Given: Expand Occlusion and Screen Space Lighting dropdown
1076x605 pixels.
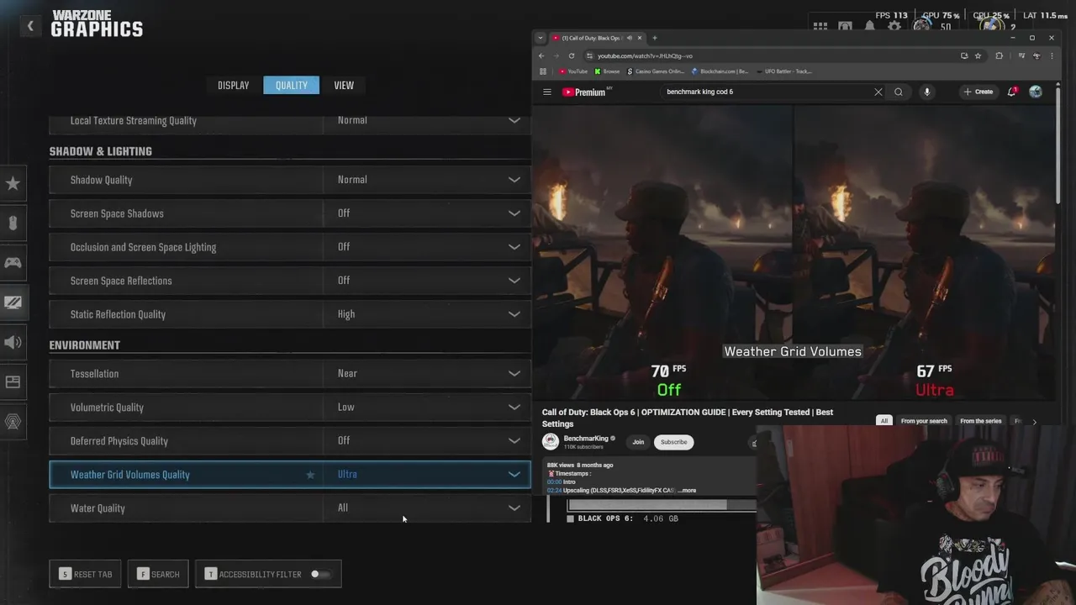Looking at the screenshot, I should point(514,247).
